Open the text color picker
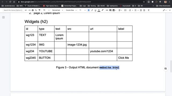Image resolution: width=172 pixels, height=96 pixels. coord(99,10)
